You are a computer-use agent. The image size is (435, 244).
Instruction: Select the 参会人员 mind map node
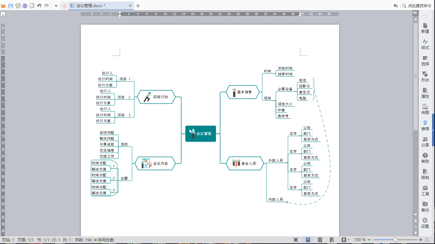tap(245, 163)
